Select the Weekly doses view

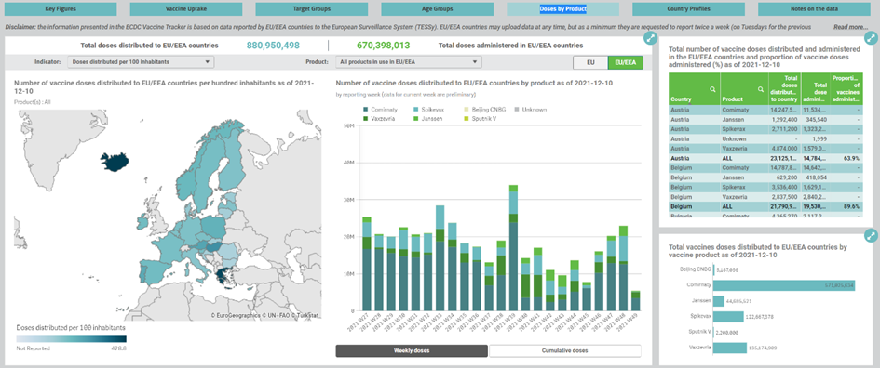pyautogui.click(x=412, y=350)
